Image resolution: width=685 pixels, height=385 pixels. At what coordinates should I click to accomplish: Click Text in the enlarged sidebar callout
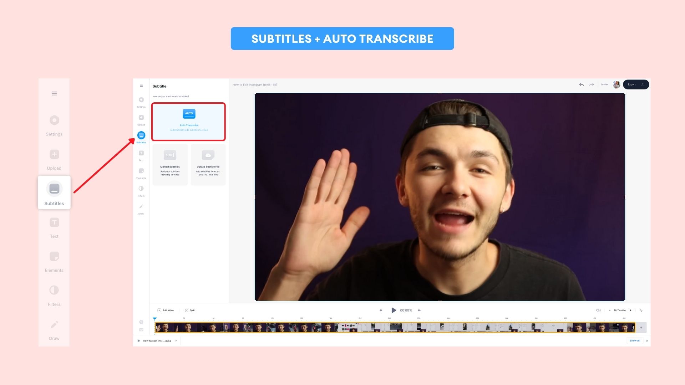tap(54, 228)
